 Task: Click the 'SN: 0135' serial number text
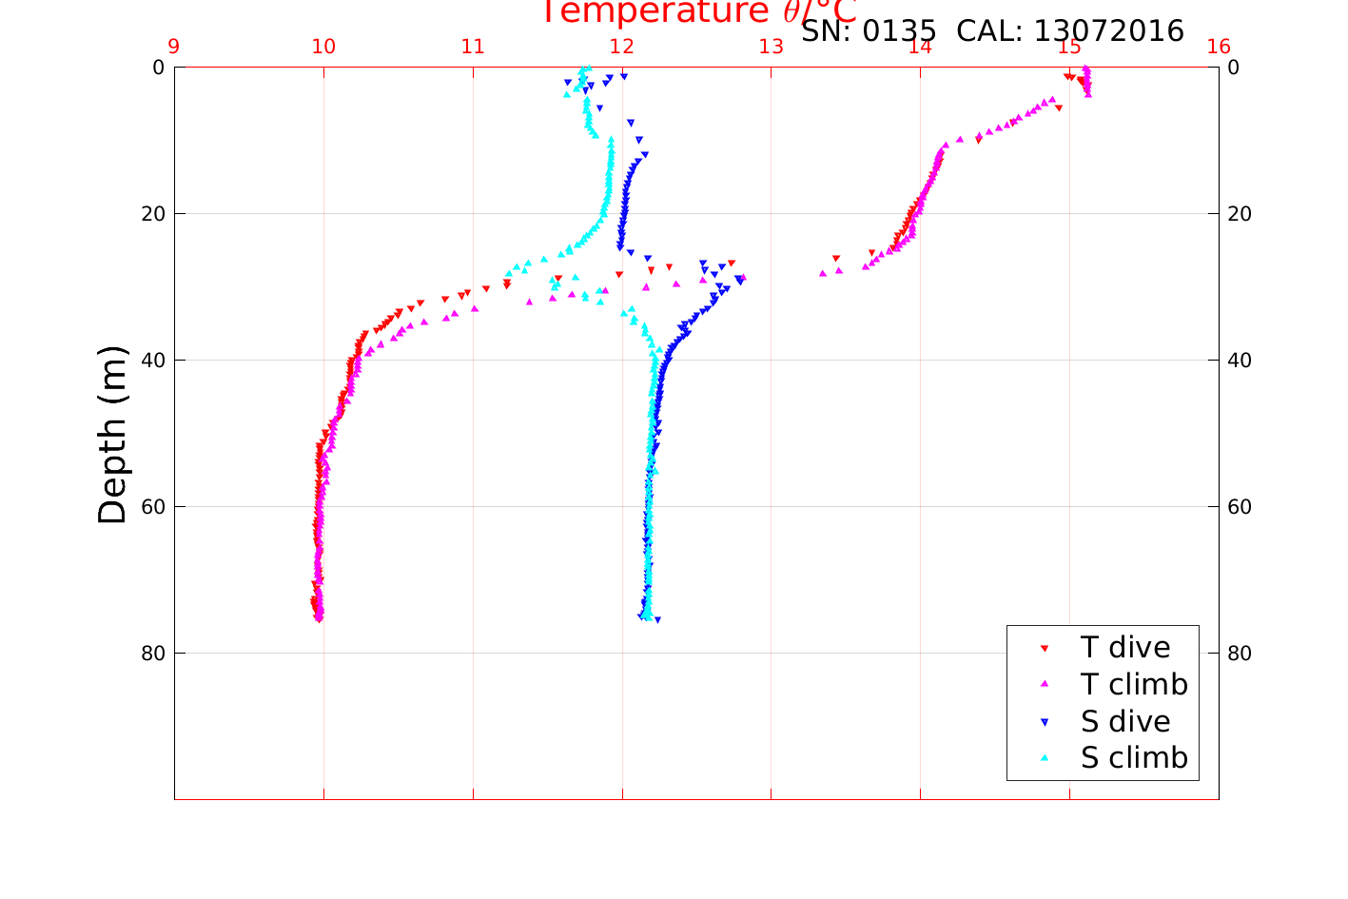[x=869, y=31]
